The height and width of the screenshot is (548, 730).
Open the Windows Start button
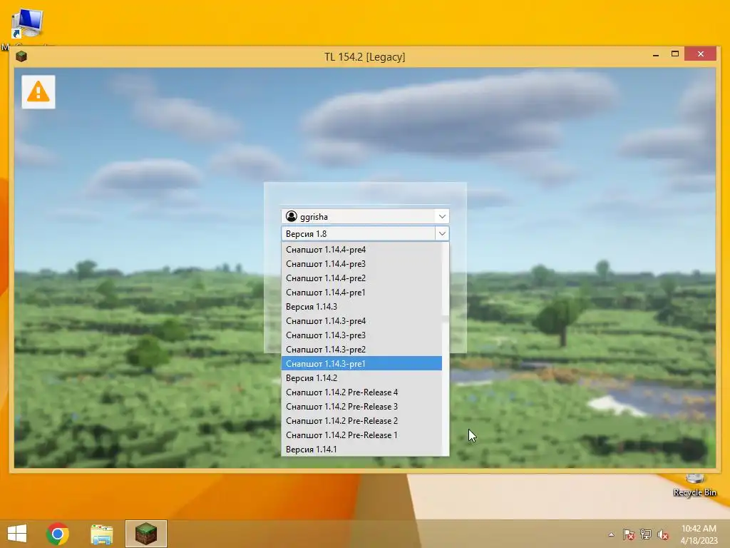point(17,534)
